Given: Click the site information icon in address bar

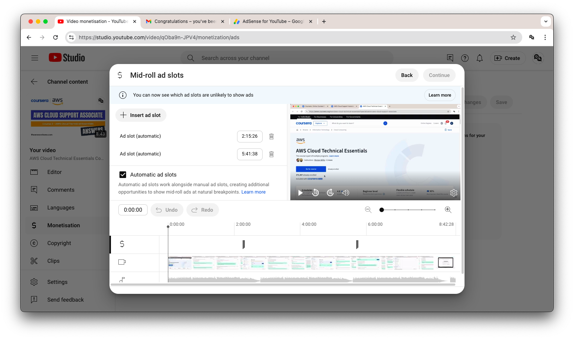Looking at the screenshot, I should click(71, 37).
